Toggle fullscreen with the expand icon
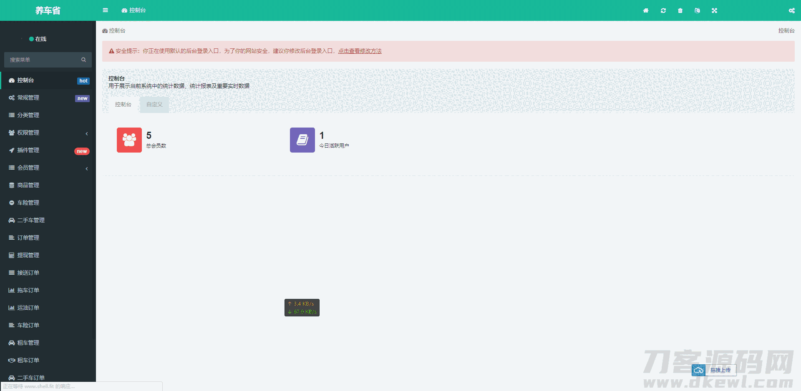 point(715,10)
